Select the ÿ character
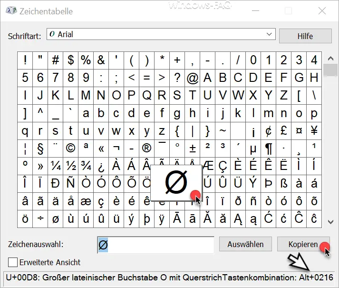The image size is (339, 288). click(x=162, y=218)
